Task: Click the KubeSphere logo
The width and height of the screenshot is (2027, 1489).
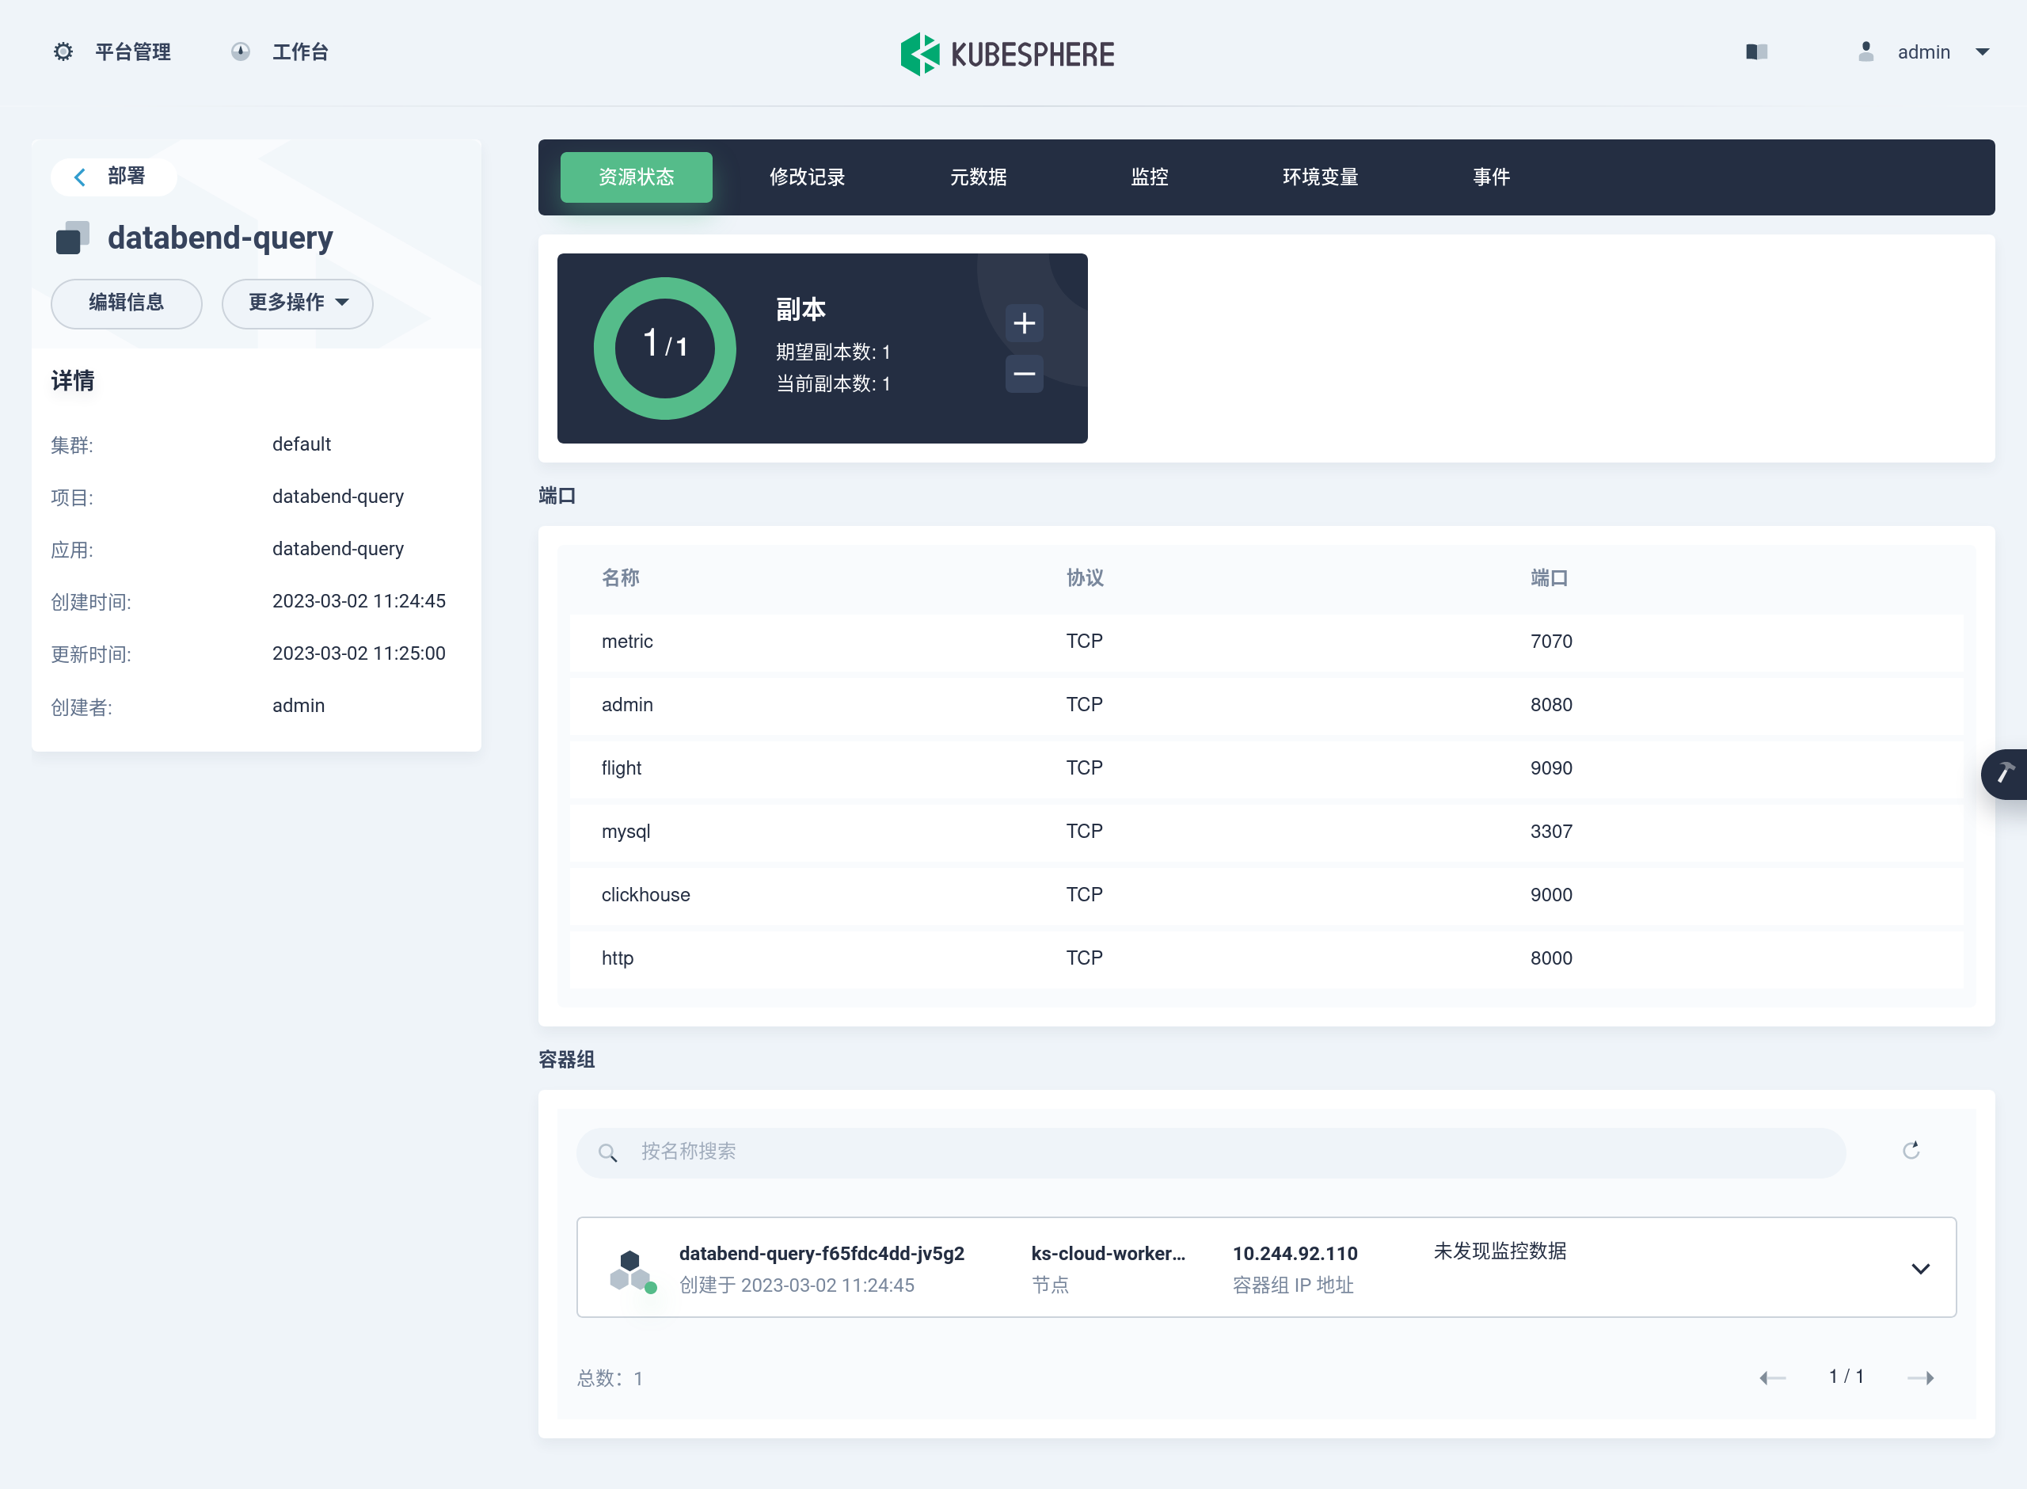Action: pos(1006,54)
